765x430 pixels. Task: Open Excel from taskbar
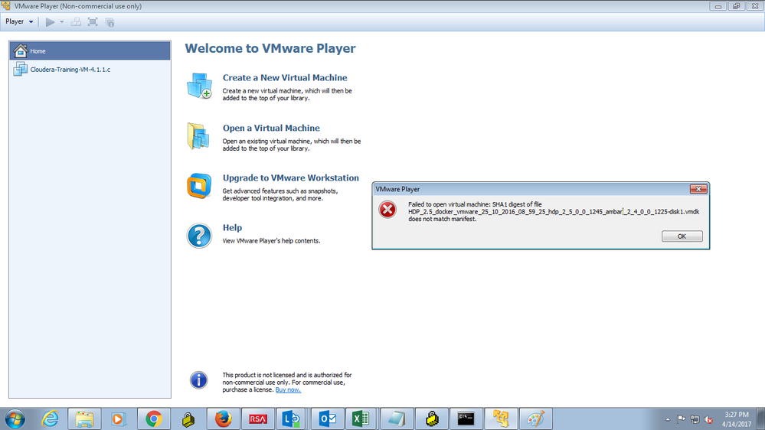point(361,419)
